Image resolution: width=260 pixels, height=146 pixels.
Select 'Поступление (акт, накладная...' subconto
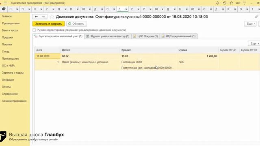coord(148,68)
